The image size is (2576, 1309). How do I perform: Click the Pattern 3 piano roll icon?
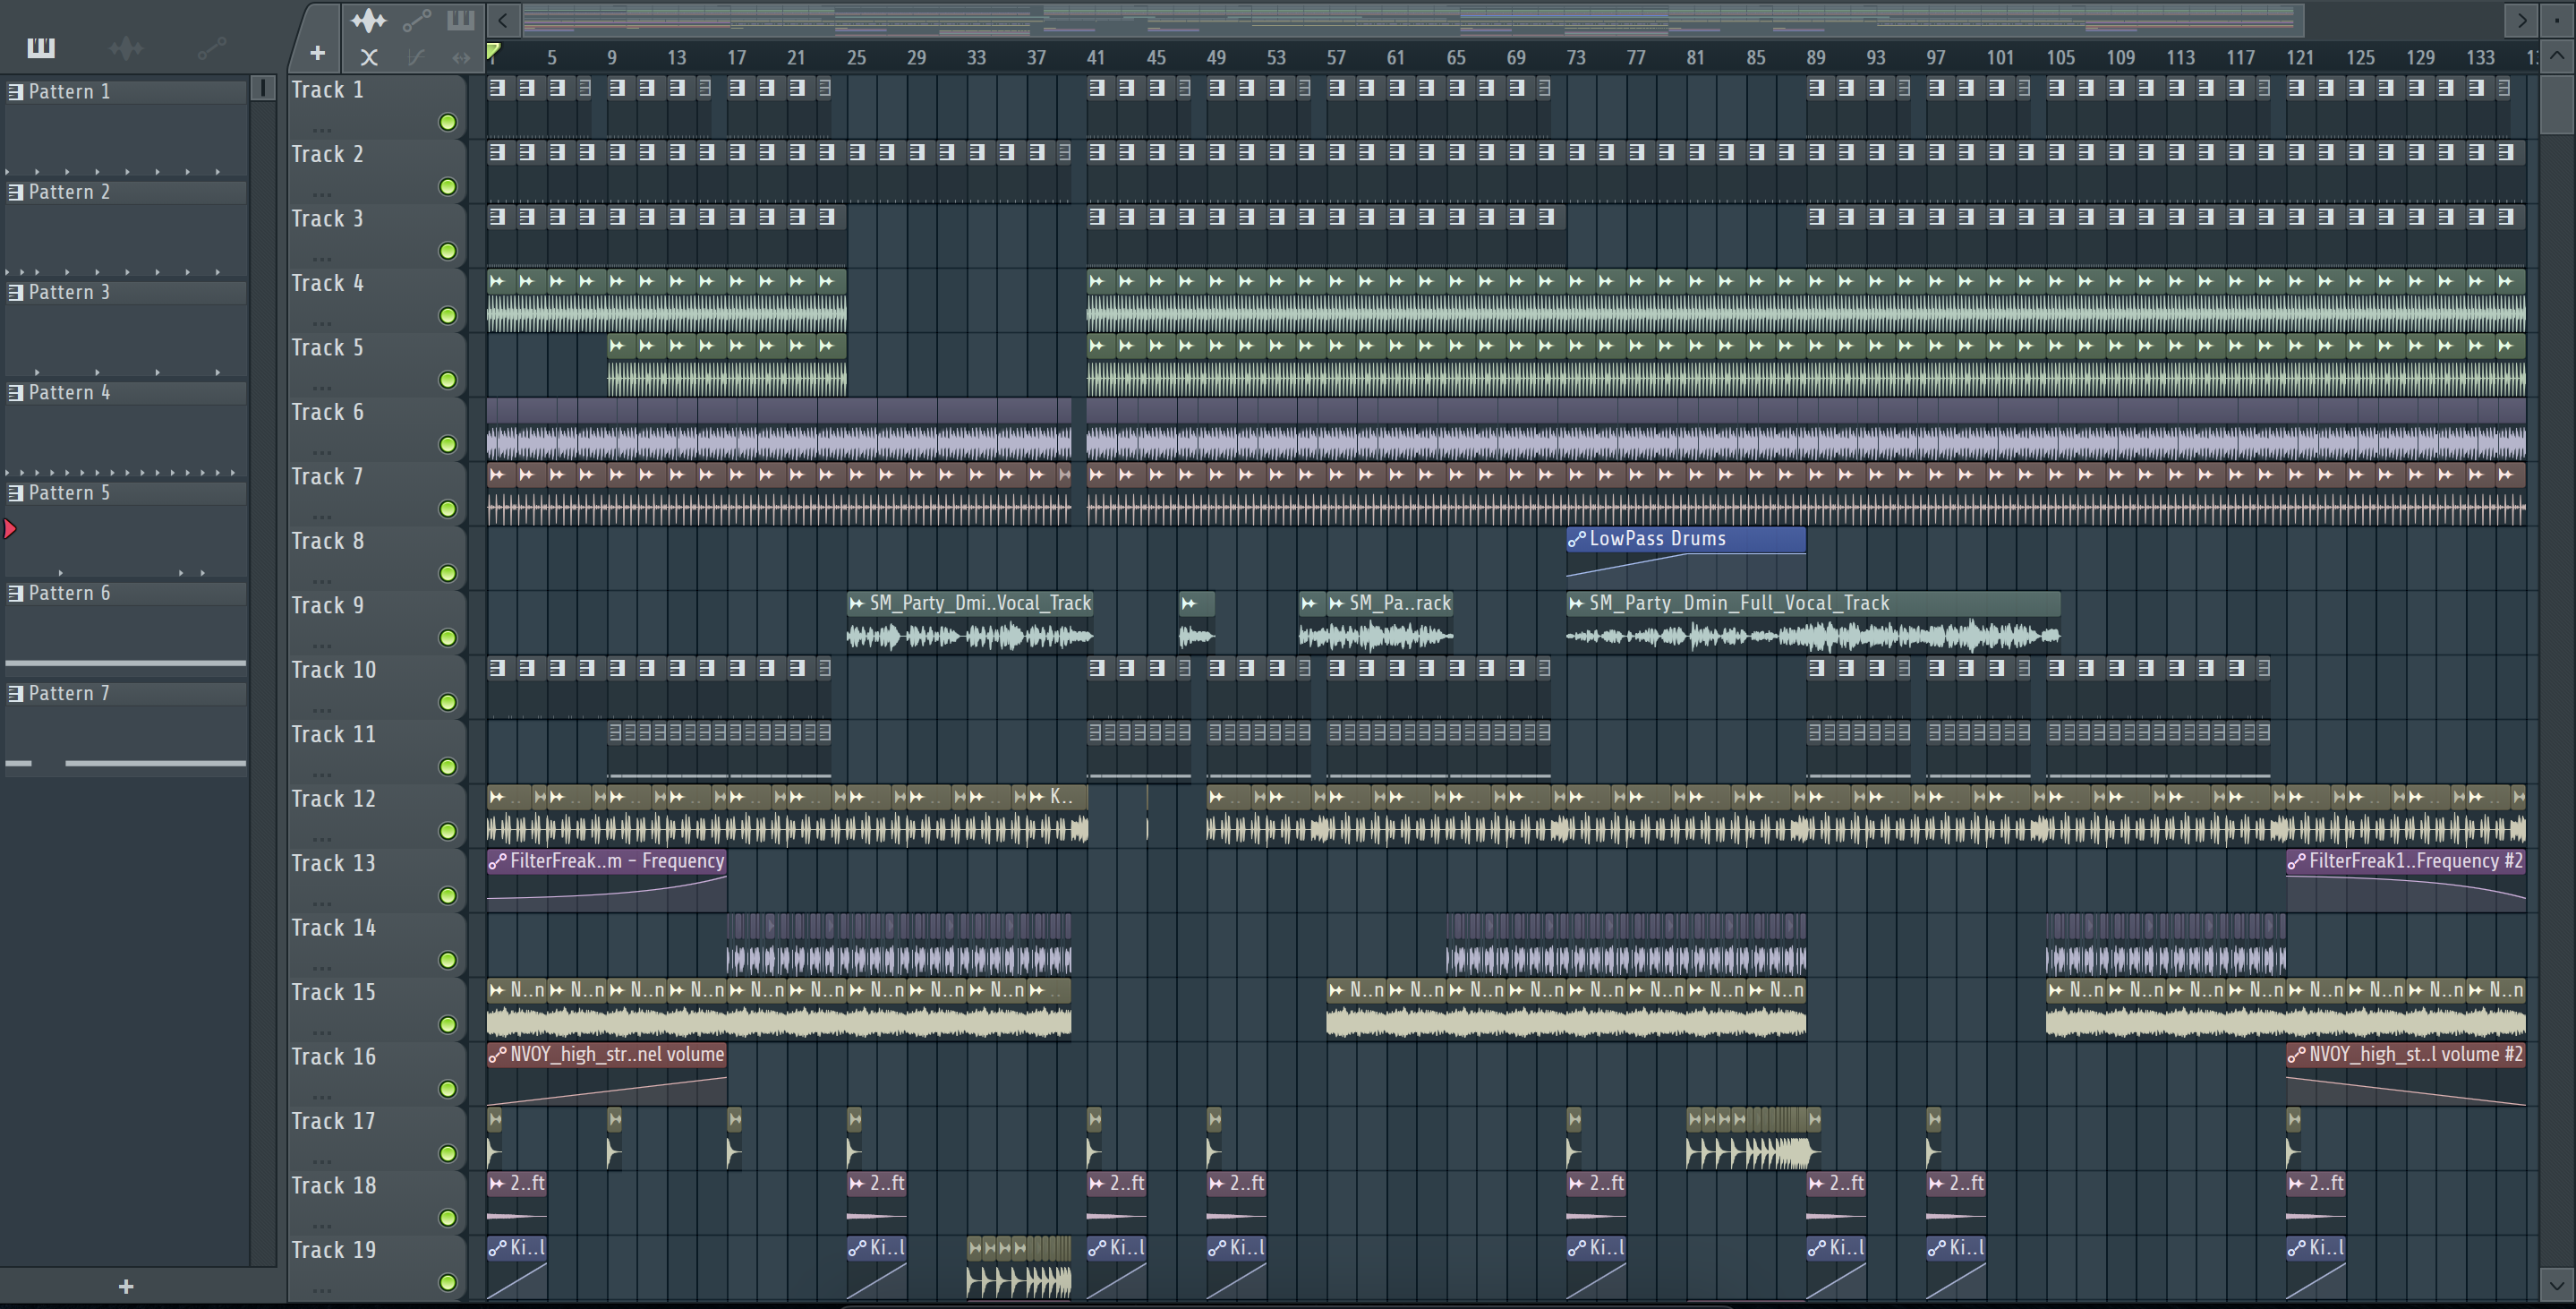tap(16, 293)
